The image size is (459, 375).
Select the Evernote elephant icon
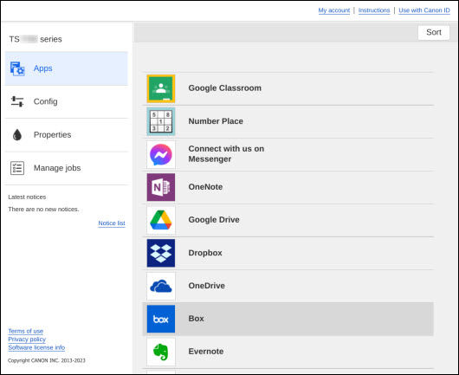pyautogui.click(x=161, y=352)
